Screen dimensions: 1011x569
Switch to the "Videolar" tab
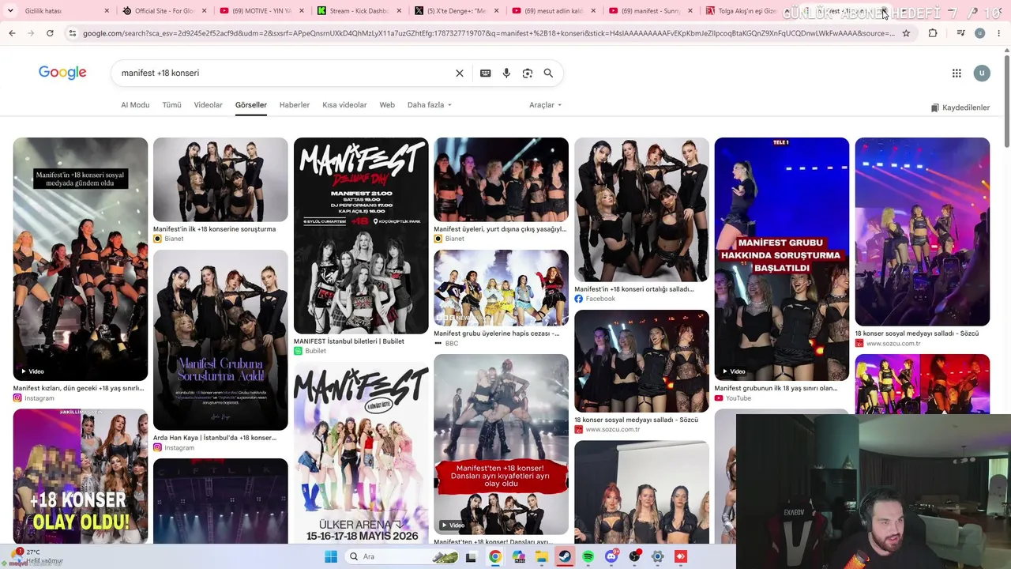209,105
